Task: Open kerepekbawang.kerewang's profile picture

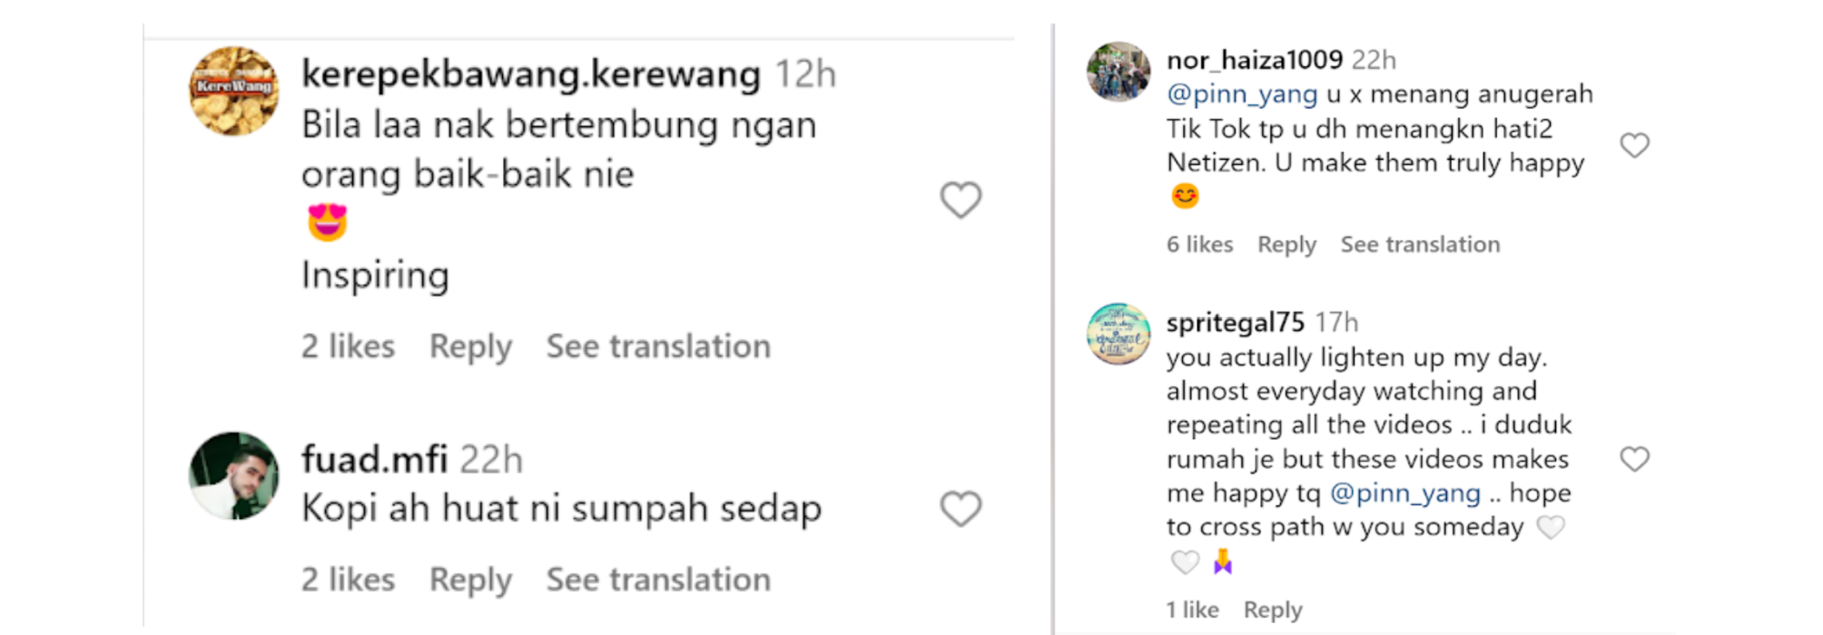Action: [234, 92]
